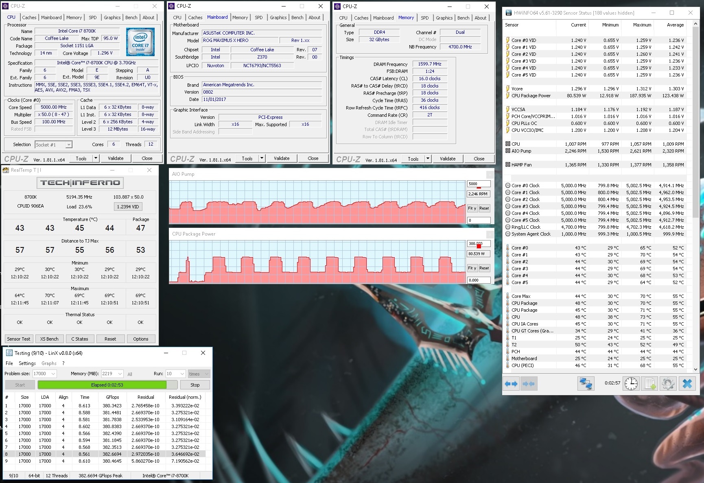
Task: Click the TechInferno logo in RealTemp
Action: coord(80,183)
